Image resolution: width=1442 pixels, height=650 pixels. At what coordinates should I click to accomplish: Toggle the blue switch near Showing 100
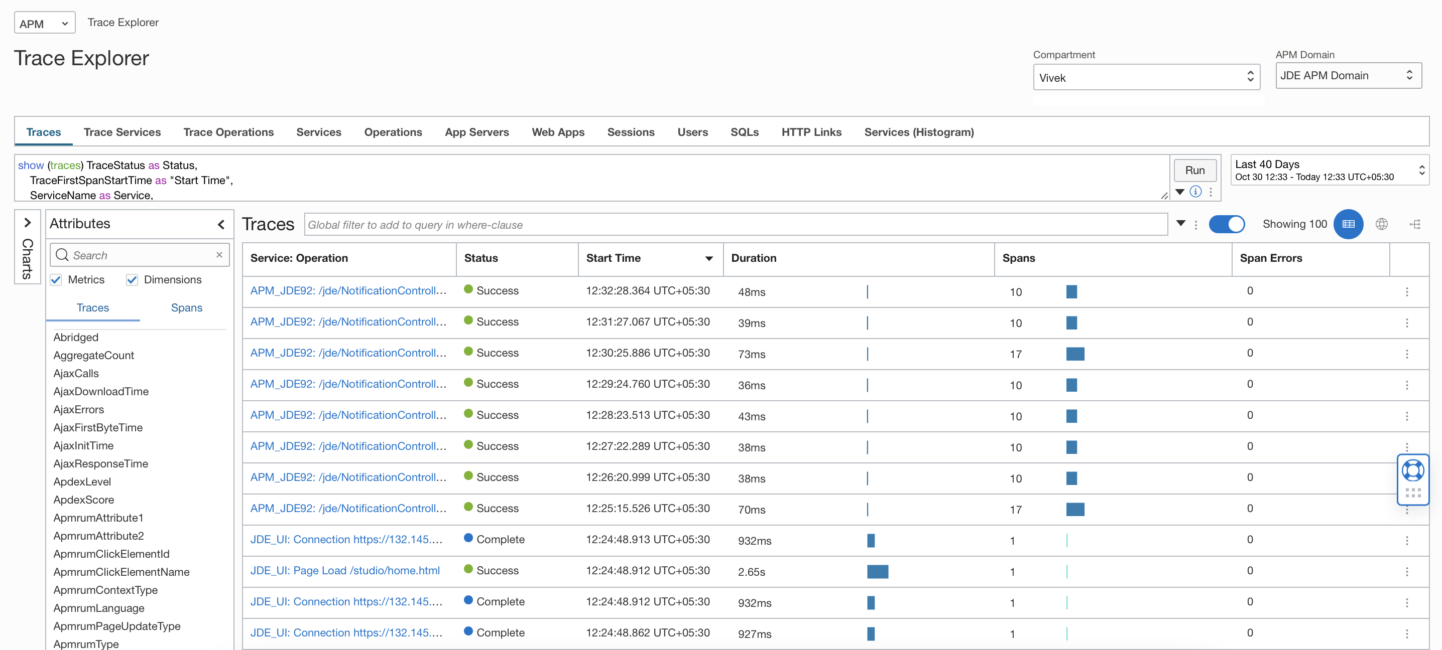pos(1226,224)
